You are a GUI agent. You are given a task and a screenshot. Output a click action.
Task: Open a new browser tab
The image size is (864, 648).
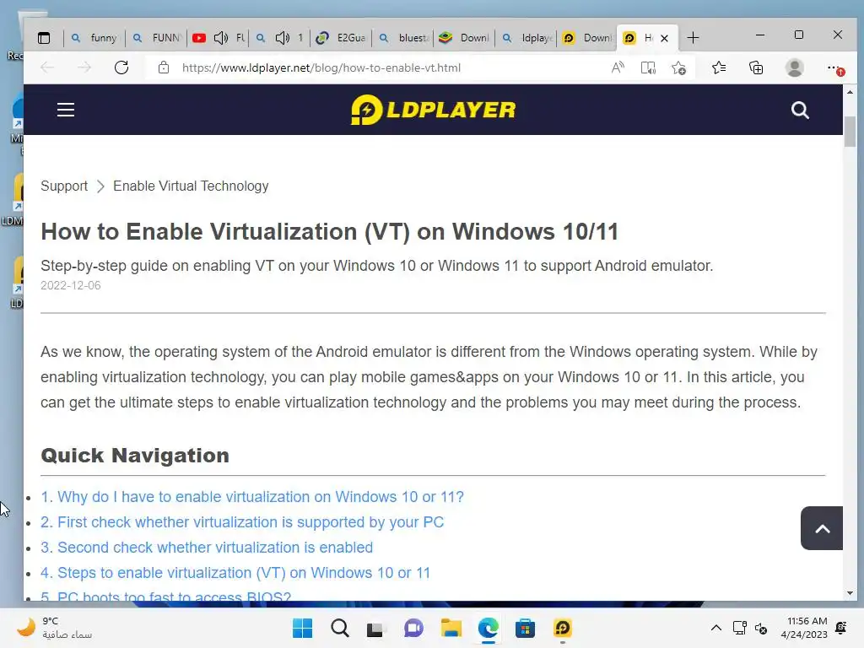(x=693, y=38)
